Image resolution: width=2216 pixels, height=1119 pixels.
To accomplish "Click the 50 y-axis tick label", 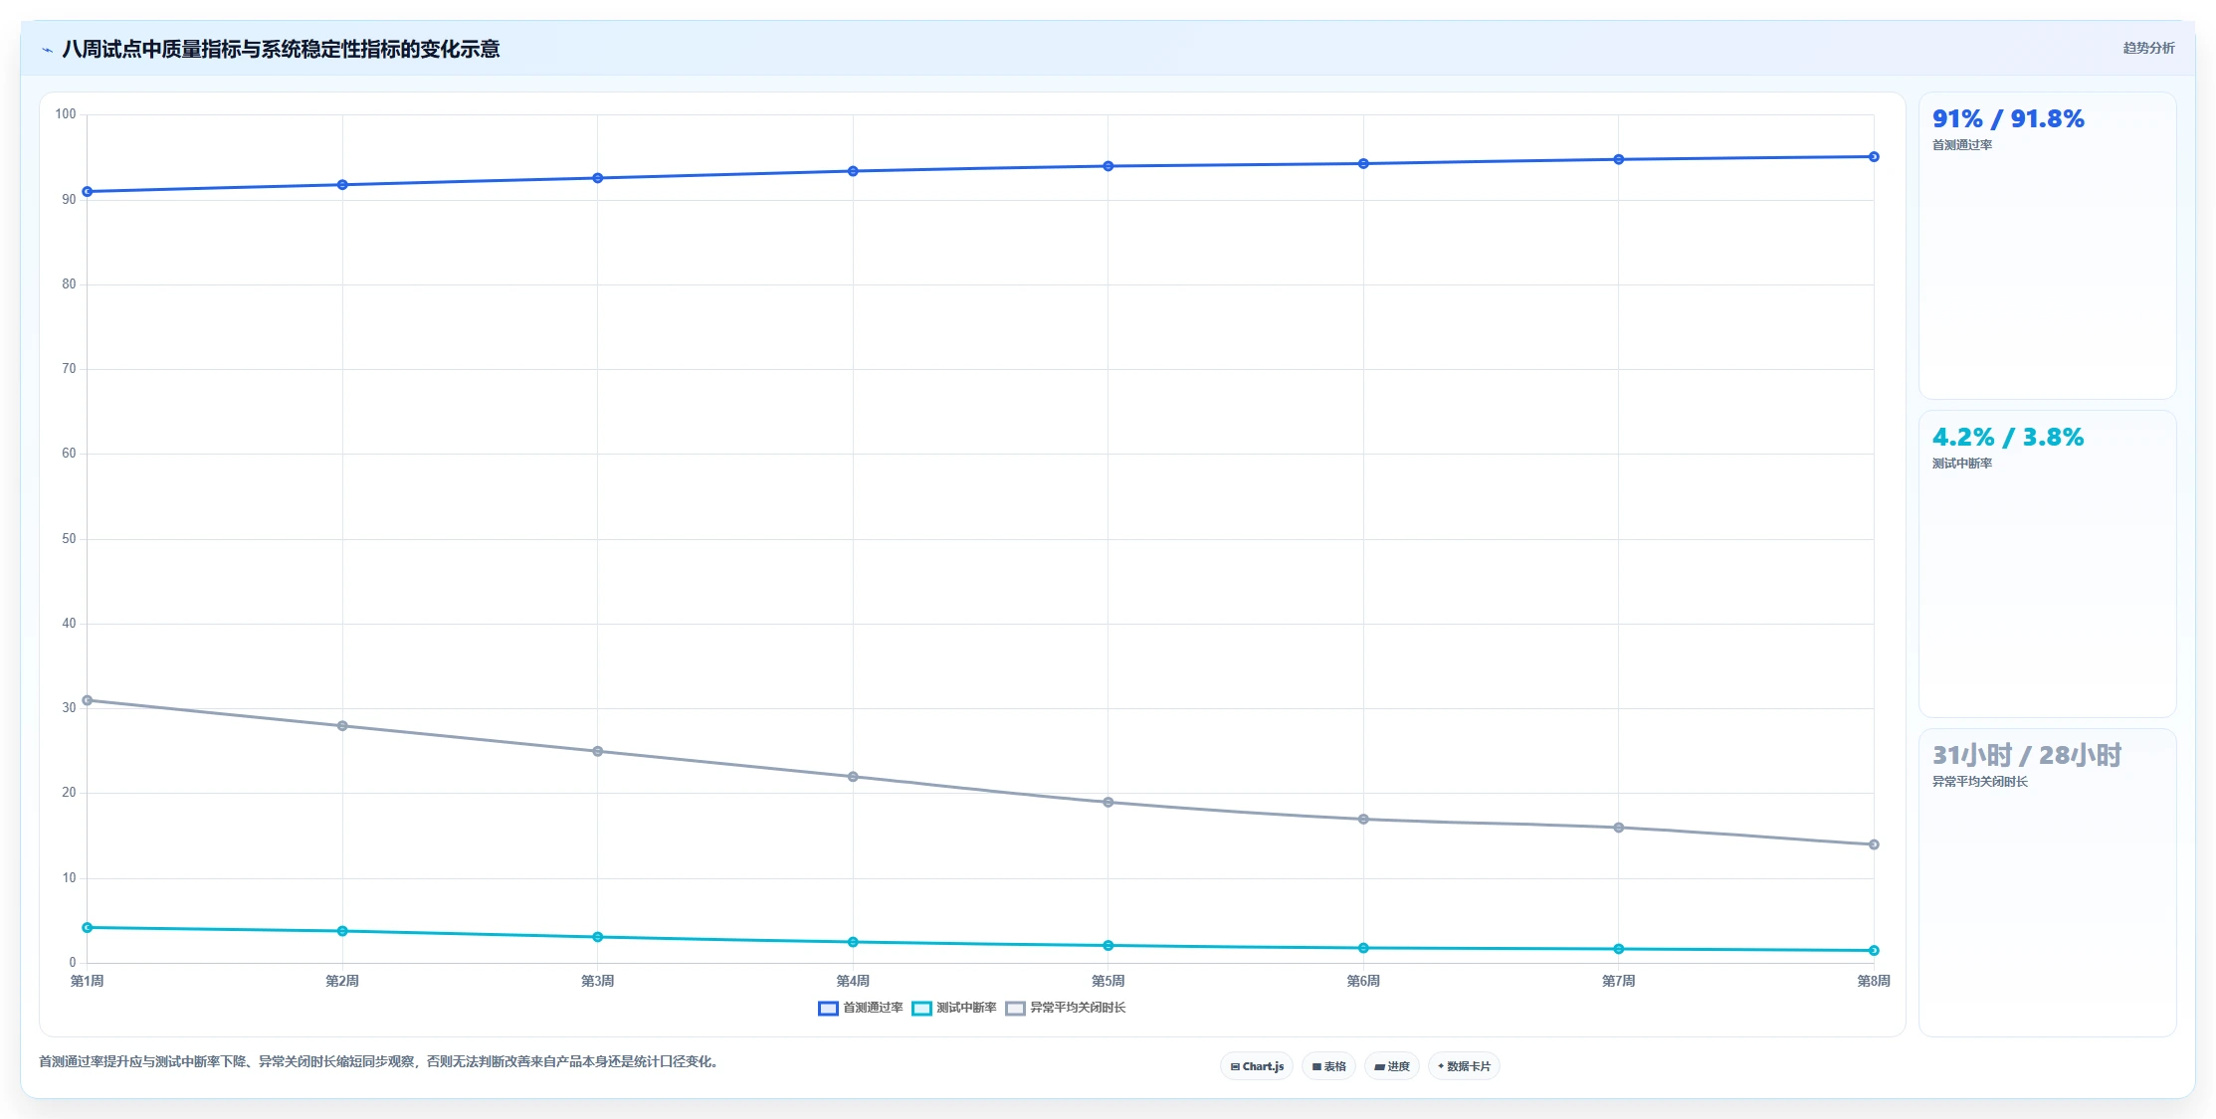I will click(x=69, y=539).
